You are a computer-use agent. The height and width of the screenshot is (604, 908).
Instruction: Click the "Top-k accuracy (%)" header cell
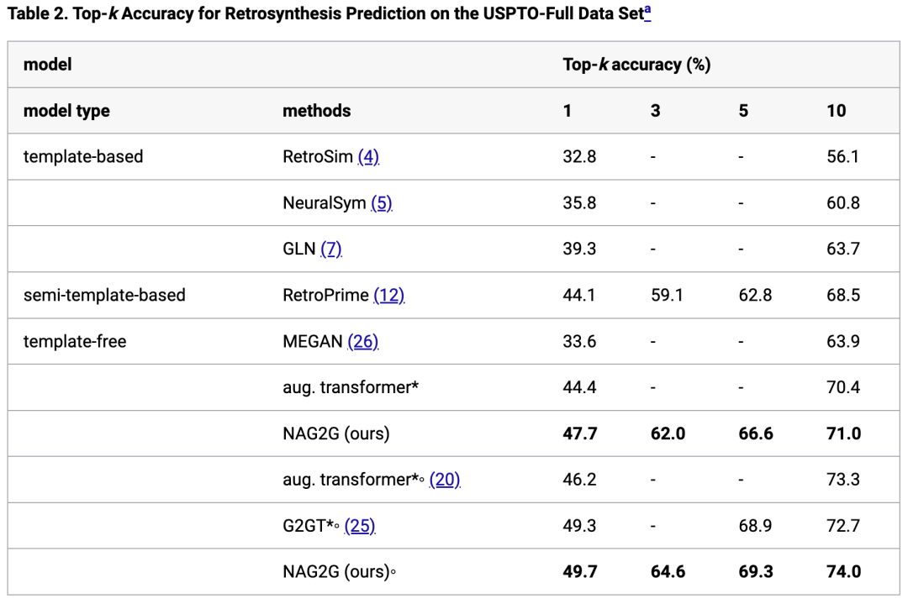pyautogui.click(x=636, y=65)
